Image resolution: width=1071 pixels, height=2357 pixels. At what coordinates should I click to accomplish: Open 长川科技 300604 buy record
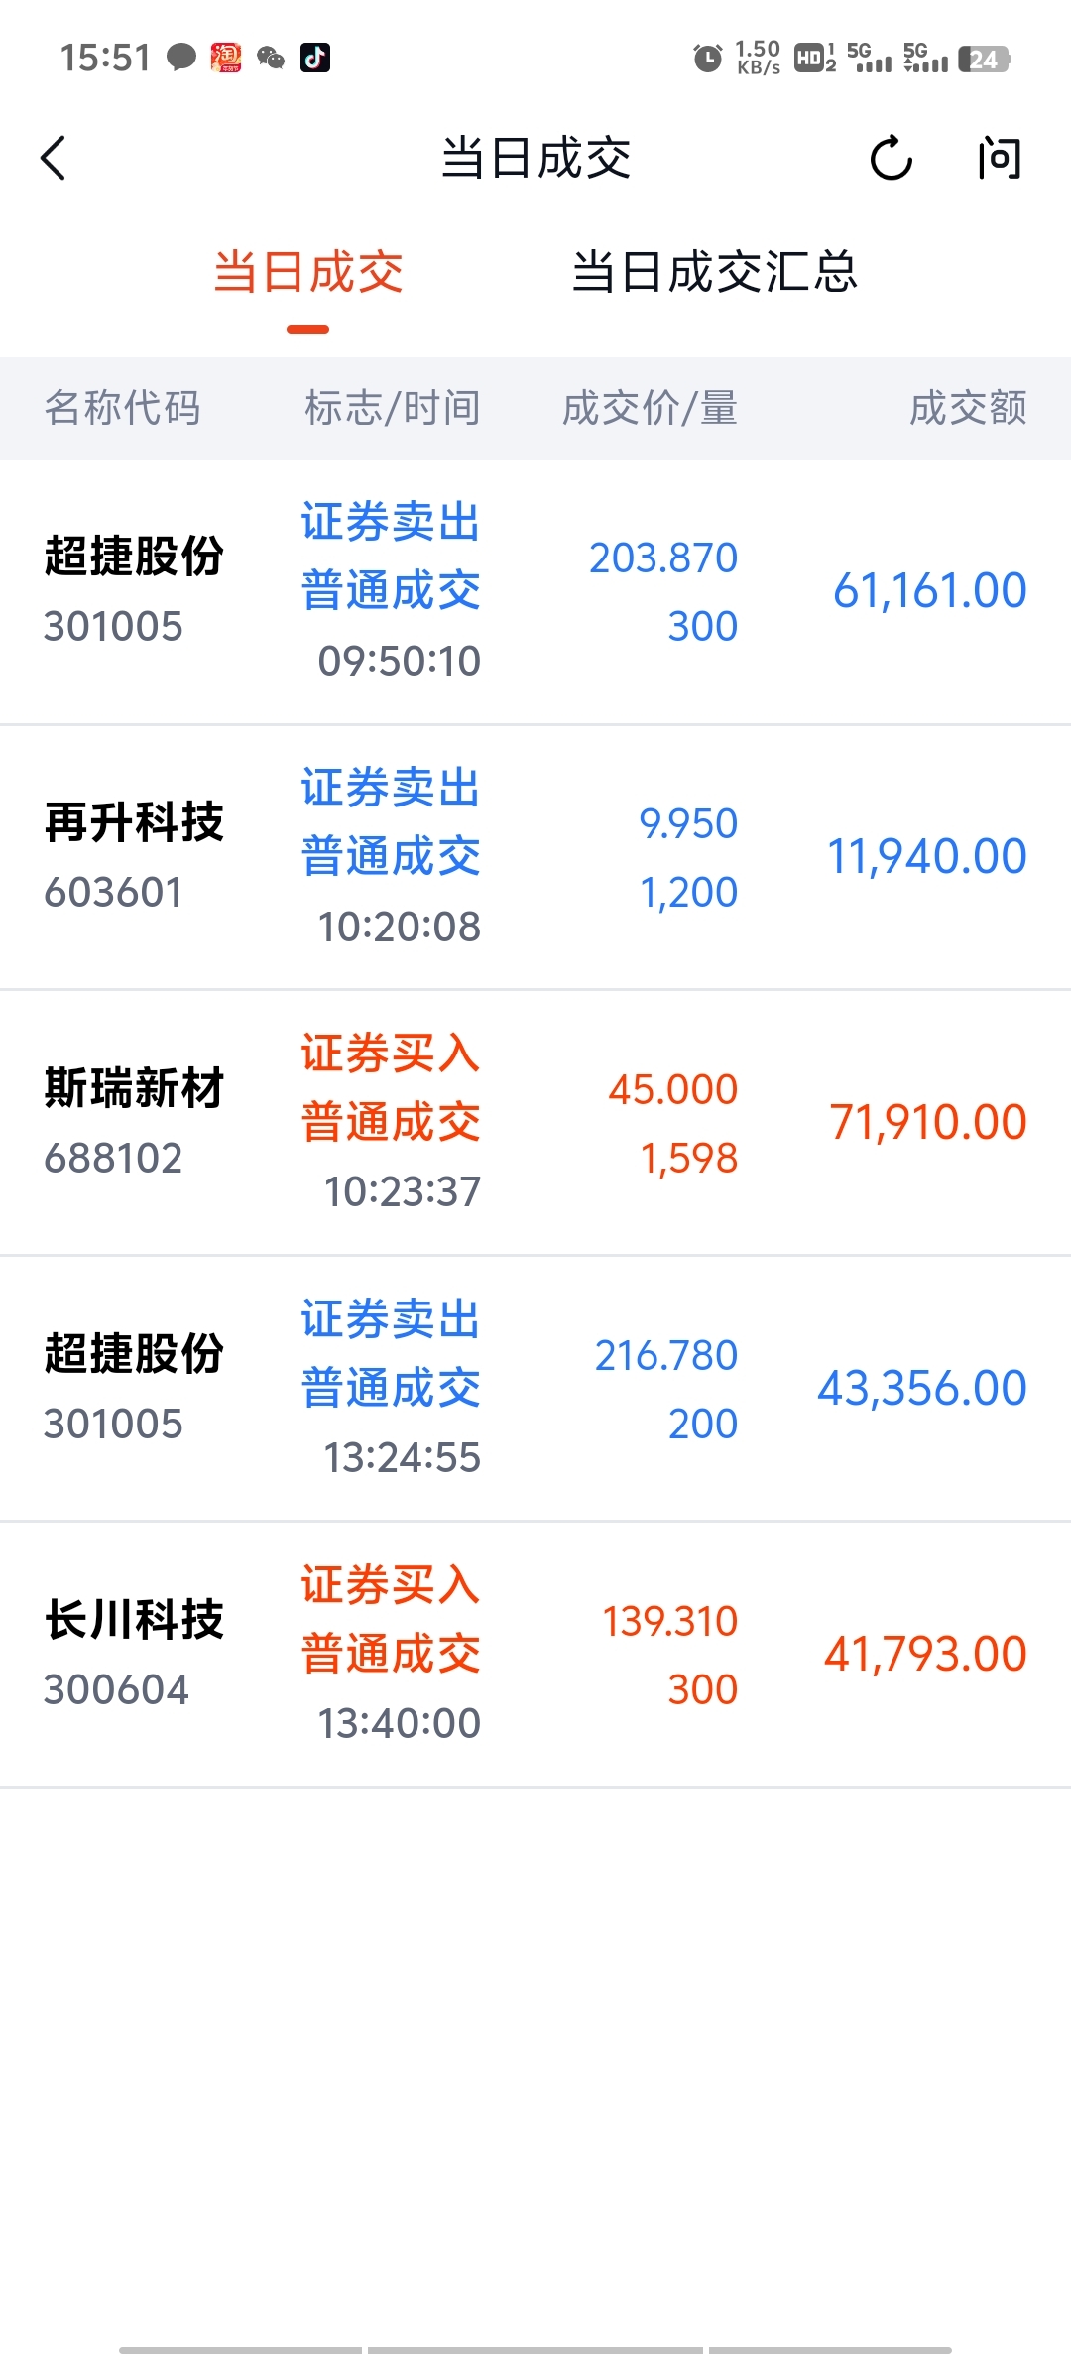pyautogui.click(x=535, y=1655)
